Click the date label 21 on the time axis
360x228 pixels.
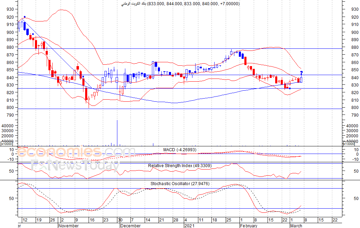coord(162,220)
